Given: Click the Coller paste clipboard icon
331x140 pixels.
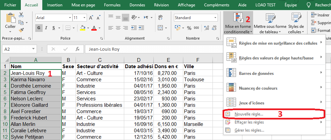Looking at the screenshot, I should [10, 17].
